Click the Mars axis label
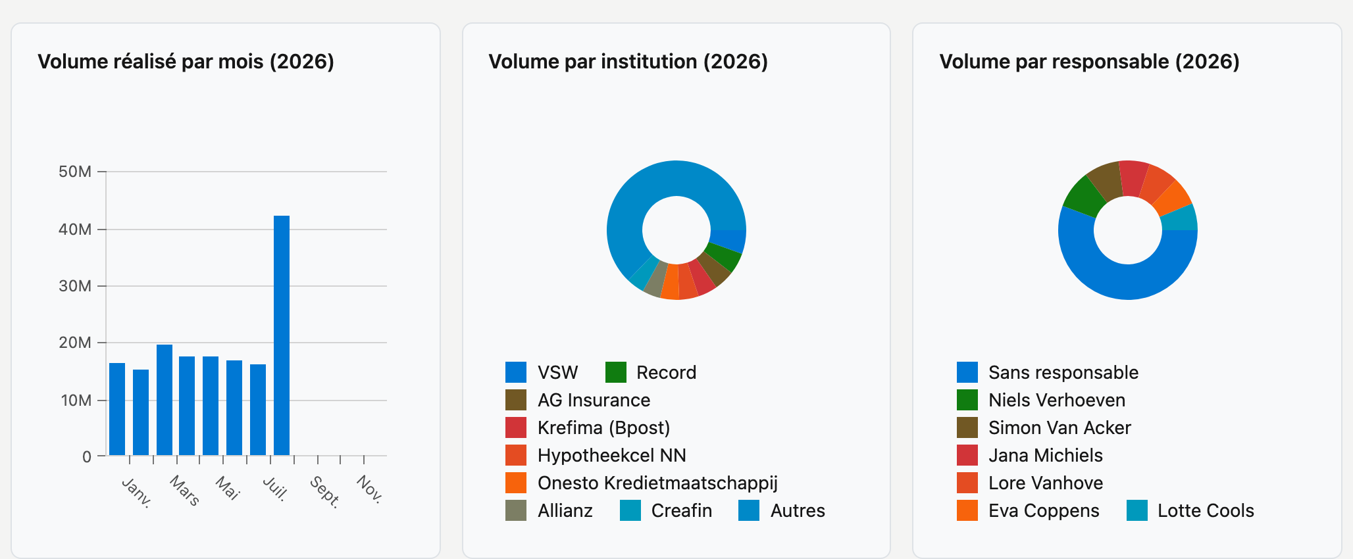Viewport: 1353px width, 559px height. [x=184, y=491]
